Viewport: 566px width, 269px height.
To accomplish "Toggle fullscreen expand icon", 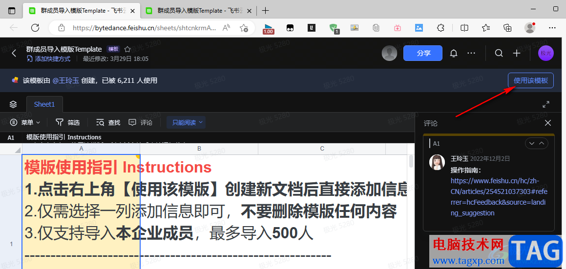I will pyautogui.click(x=546, y=104).
